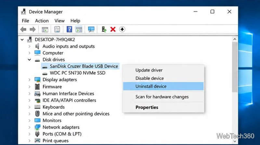This screenshot has height=145, width=260.
Task: Click the vertical scrollbar thumb
Action: (x=235, y=67)
